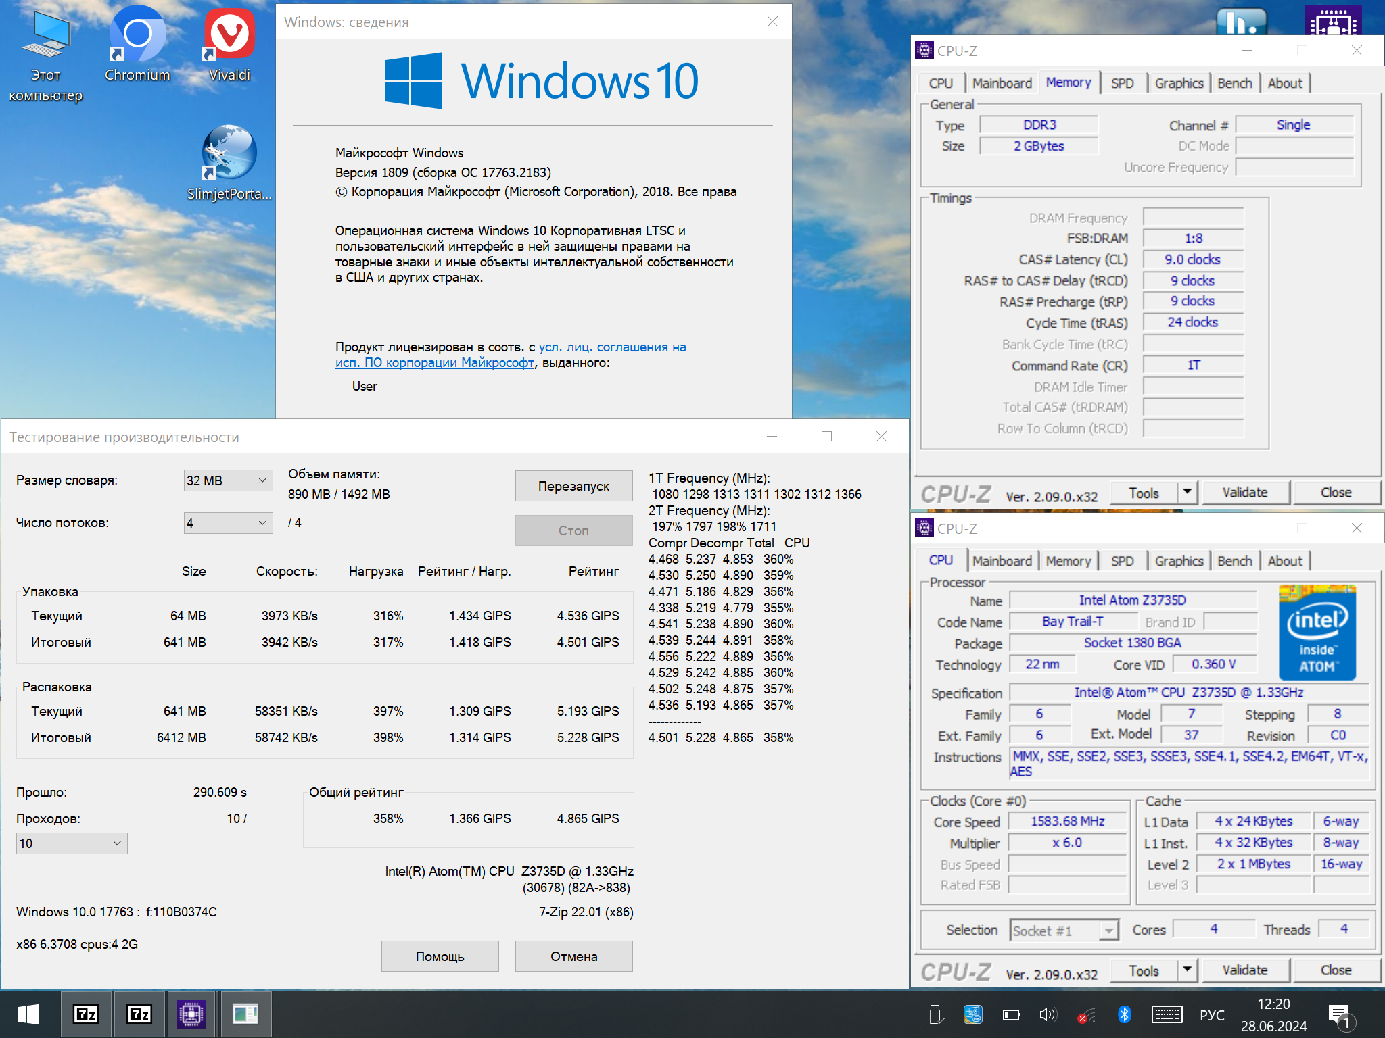
Task: Open the volume tray icon
Action: tap(1048, 1014)
